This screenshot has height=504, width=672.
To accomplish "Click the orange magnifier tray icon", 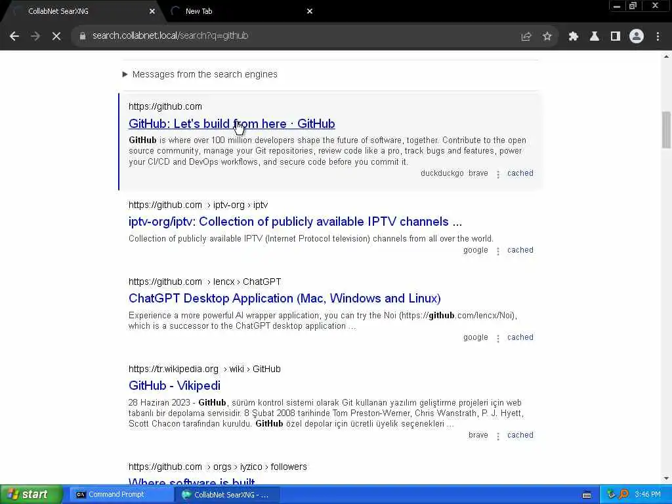I will 624,495.
